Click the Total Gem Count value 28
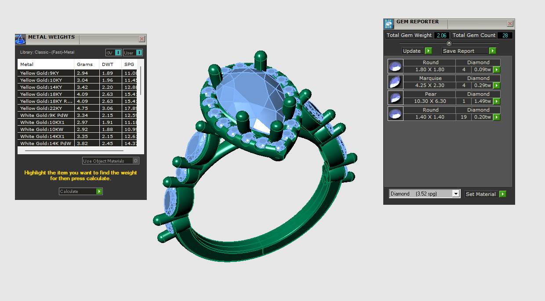The width and height of the screenshot is (545, 301). pyautogui.click(x=505, y=35)
